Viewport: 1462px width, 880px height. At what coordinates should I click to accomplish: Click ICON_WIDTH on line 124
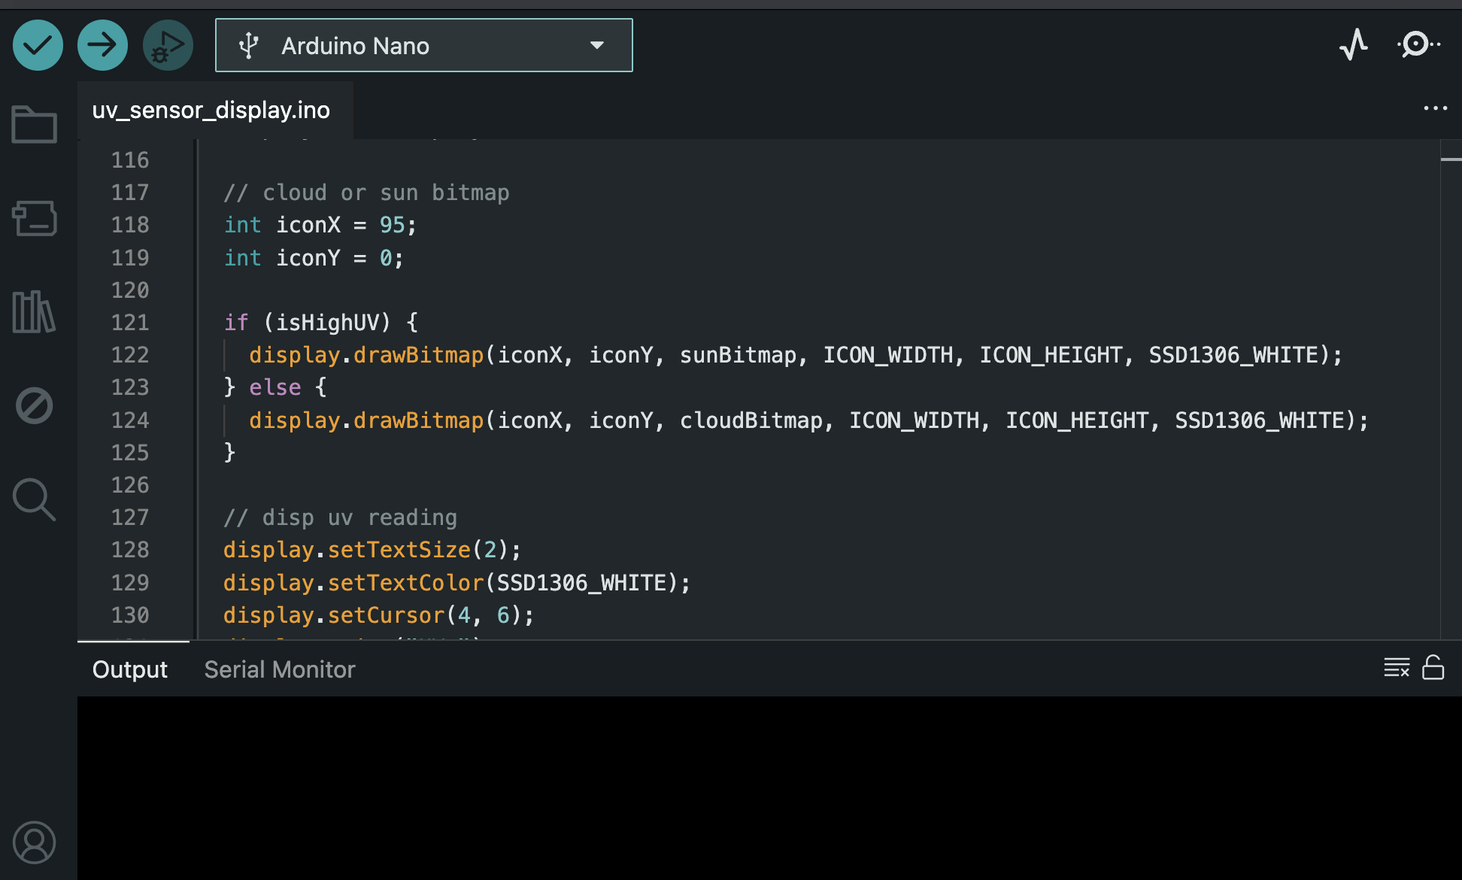click(x=915, y=420)
